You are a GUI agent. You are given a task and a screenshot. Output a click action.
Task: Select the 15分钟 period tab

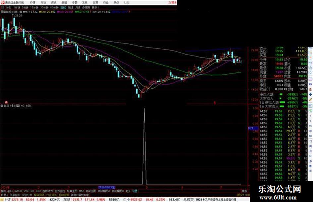point(34,7)
